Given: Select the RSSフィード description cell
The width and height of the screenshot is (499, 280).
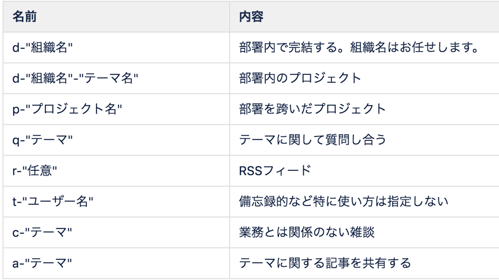Looking at the screenshot, I should pos(275,171).
